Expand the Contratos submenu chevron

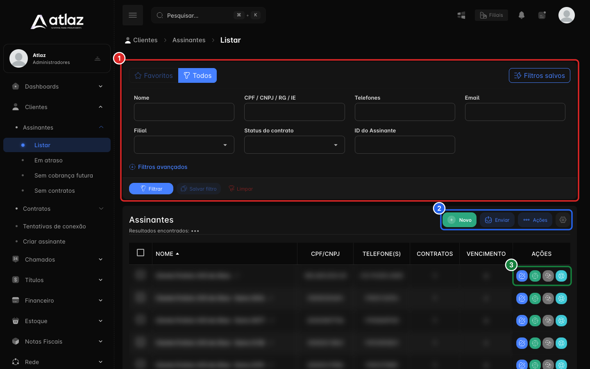point(101,208)
